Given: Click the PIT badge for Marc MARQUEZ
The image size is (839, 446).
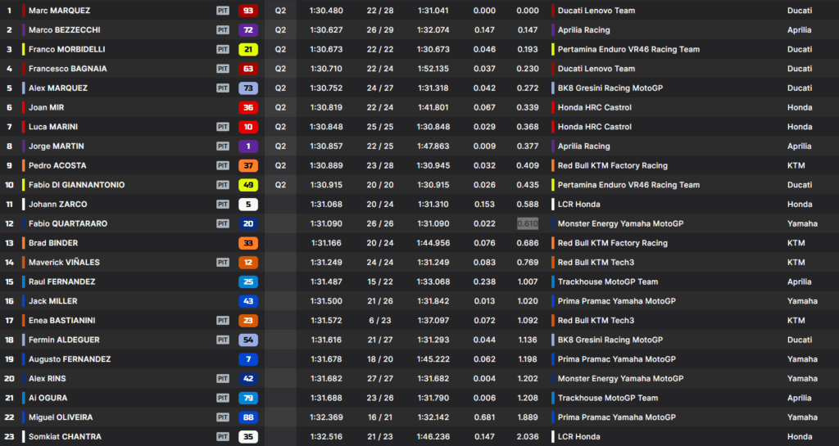Looking at the screenshot, I should [223, 11].
